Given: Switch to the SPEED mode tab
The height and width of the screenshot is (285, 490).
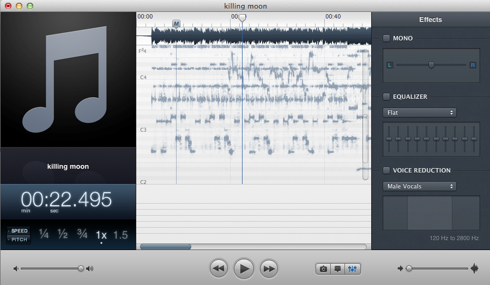Looking at the screenshot, I should point(19,231).
